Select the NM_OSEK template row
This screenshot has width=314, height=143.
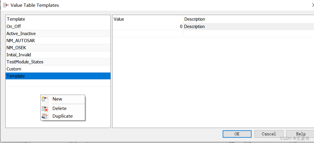[58, 48]
